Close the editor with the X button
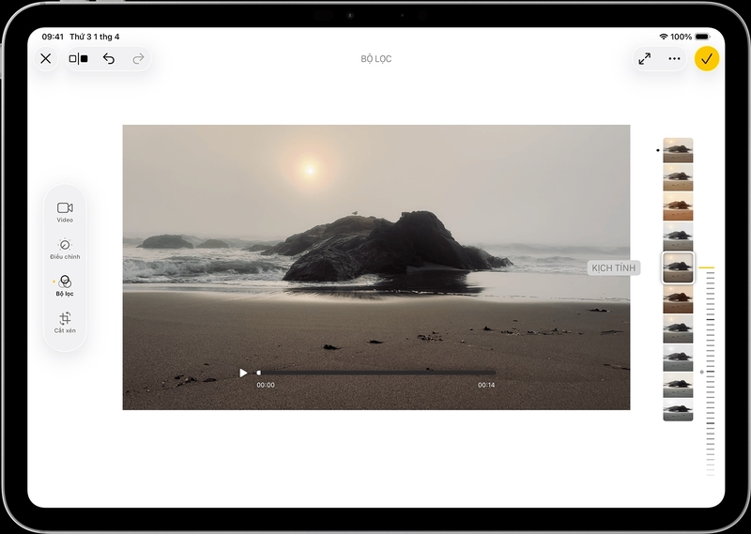Screen dimensions: 751x534 pos(45,58)
